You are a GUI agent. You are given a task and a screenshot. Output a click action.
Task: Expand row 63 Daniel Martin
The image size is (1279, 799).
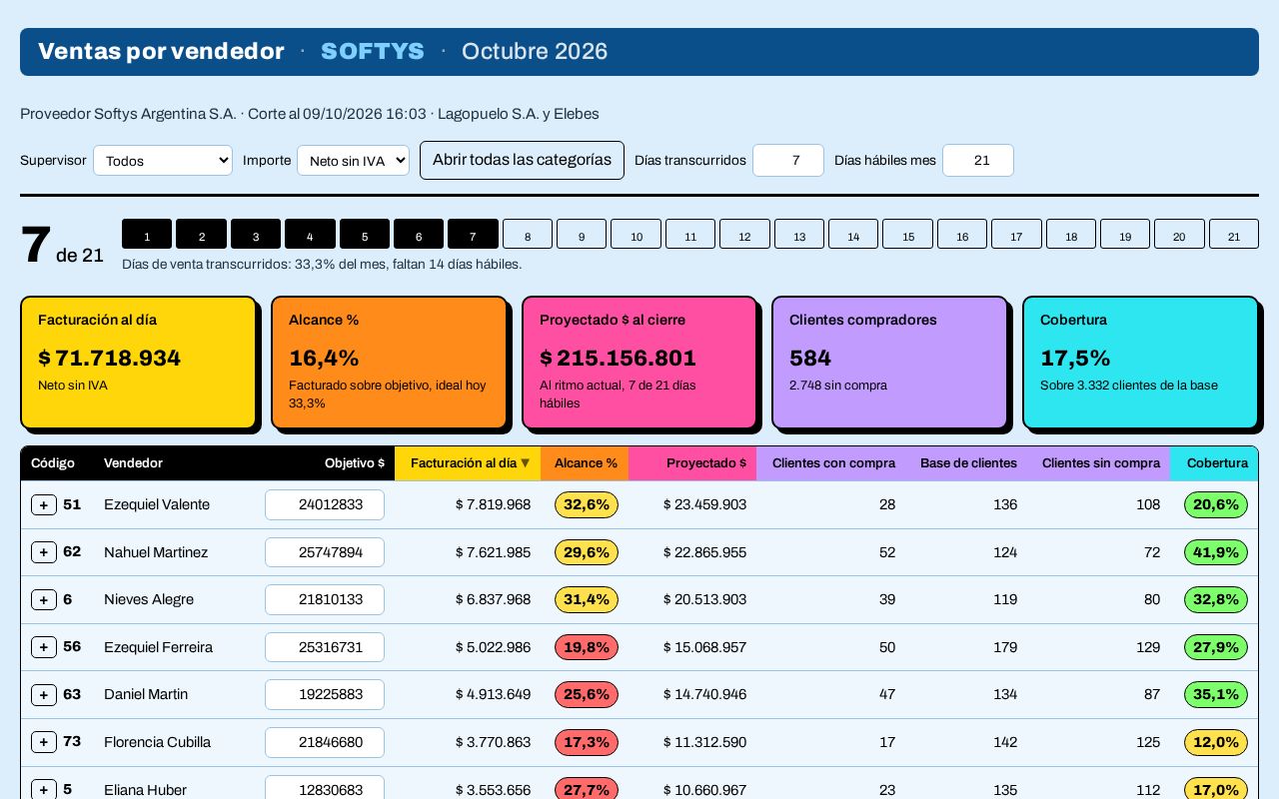(x=44, y=695)
